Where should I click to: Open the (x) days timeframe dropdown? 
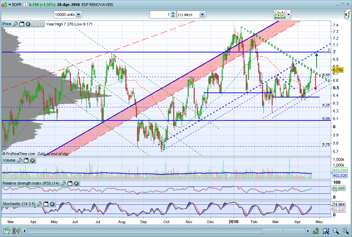click(202, 15)
